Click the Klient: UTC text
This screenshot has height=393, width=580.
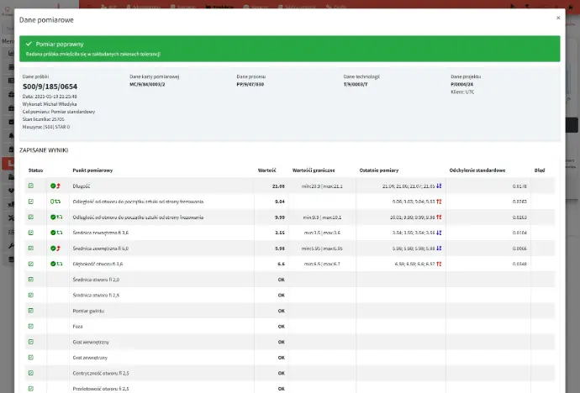462,92
